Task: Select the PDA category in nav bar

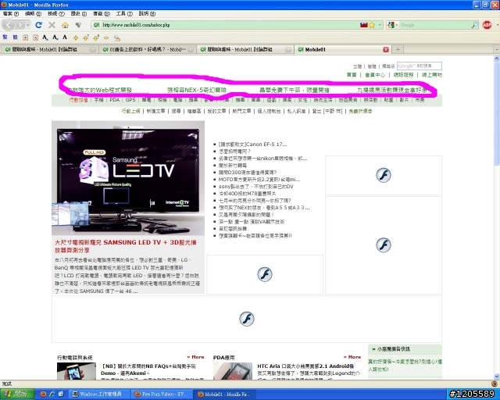Action: point(115,100)
